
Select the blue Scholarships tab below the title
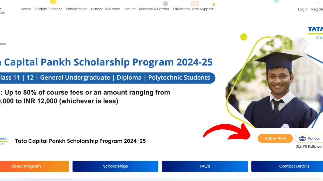click(x=115, y=166)
